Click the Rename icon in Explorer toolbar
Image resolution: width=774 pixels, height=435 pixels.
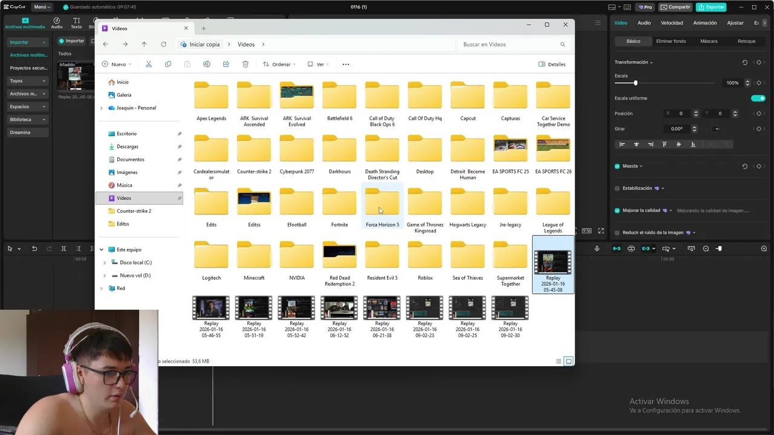[x=207, y=64]
